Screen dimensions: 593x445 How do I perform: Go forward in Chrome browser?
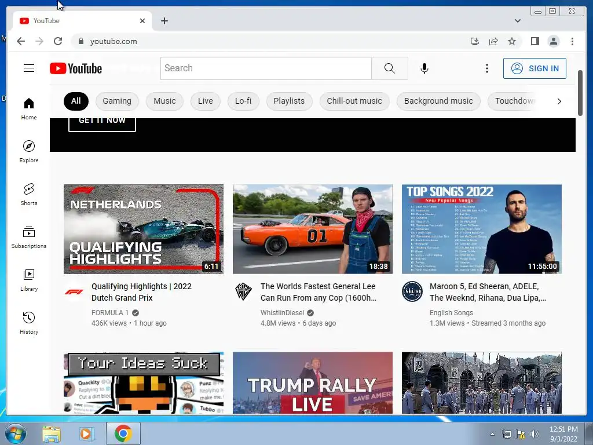coord(39,41)
